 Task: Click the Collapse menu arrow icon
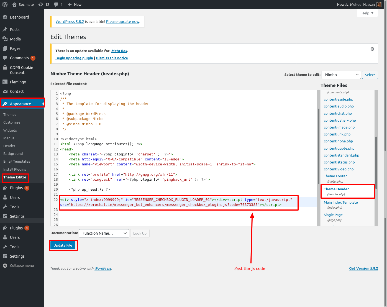[5, 265]
